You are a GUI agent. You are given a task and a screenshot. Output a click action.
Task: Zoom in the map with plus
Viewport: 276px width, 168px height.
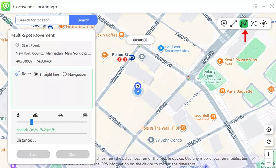pos(269,154)
